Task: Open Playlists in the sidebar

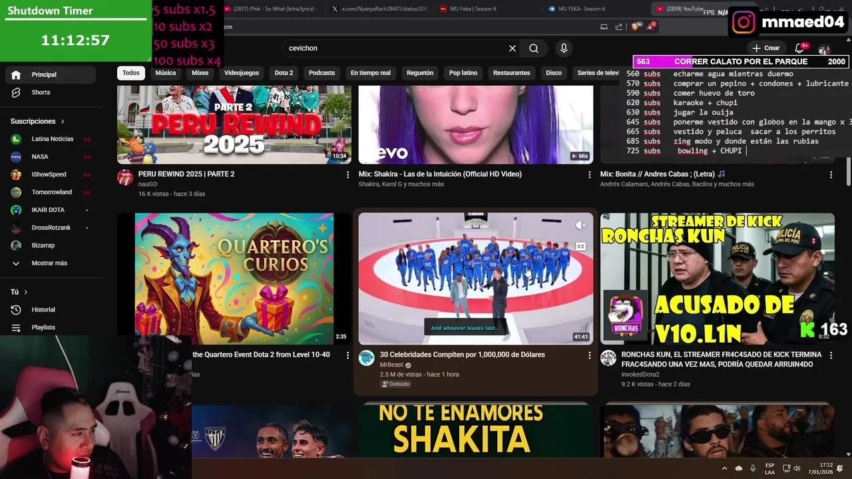Action: (x=50, y=327)
